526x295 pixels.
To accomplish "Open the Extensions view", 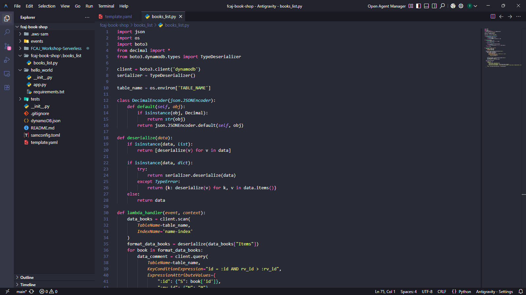I will coord(7,87).
